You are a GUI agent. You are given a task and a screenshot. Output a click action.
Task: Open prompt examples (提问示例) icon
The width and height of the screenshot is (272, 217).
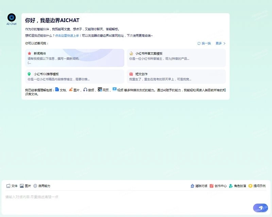click(250, 186)
